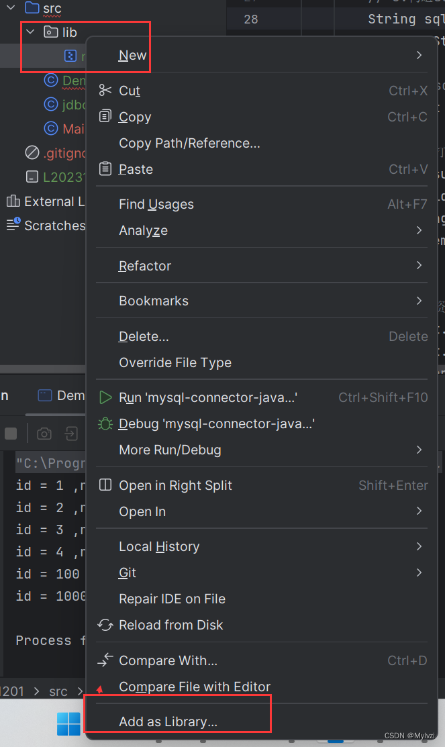Click the .gitignore file icon
Image resolution: width=445 pixels, height=747 pixels.
coord(32,152)
